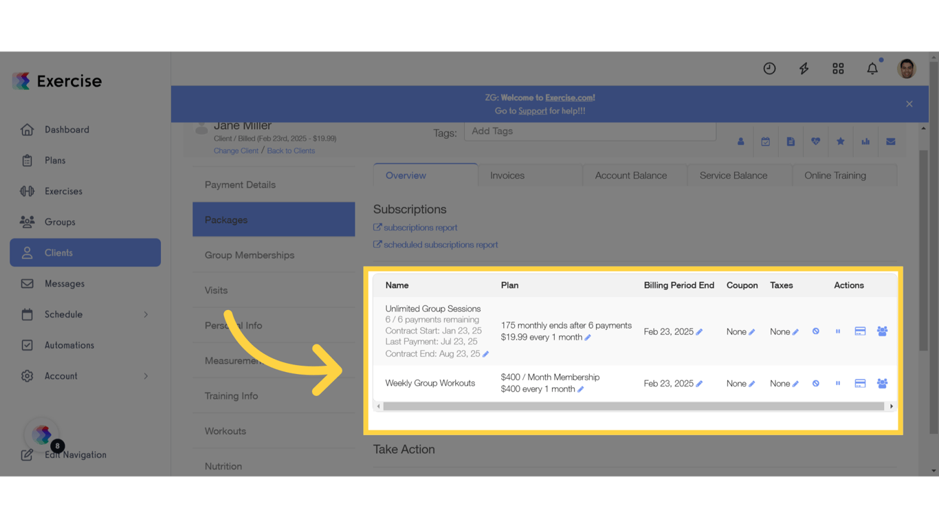939x528 pixels.
Task: Edit coupon for Weekly Group Workouts
Action: coord(752,384)
